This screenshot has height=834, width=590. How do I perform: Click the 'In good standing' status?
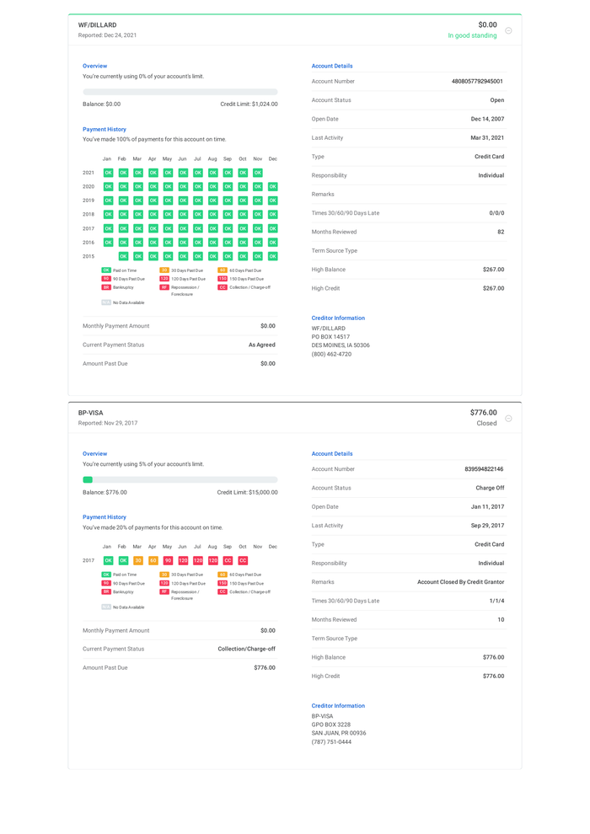pyautogui.click(x=472, y=35)
